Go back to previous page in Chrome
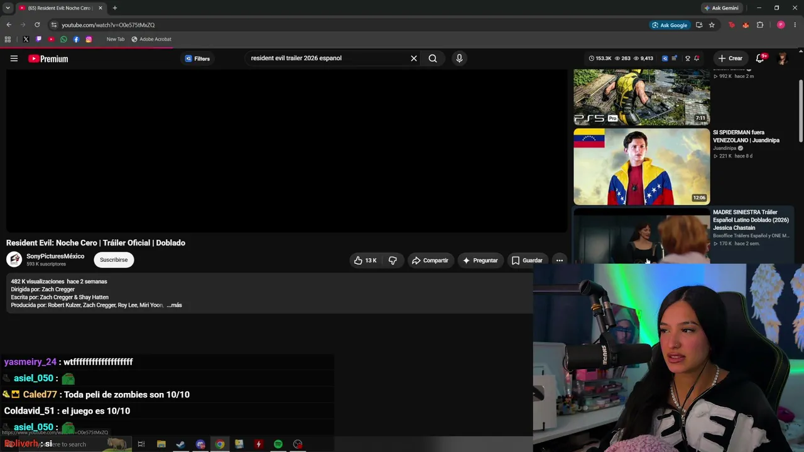The image size is (804, 452). 9,25
